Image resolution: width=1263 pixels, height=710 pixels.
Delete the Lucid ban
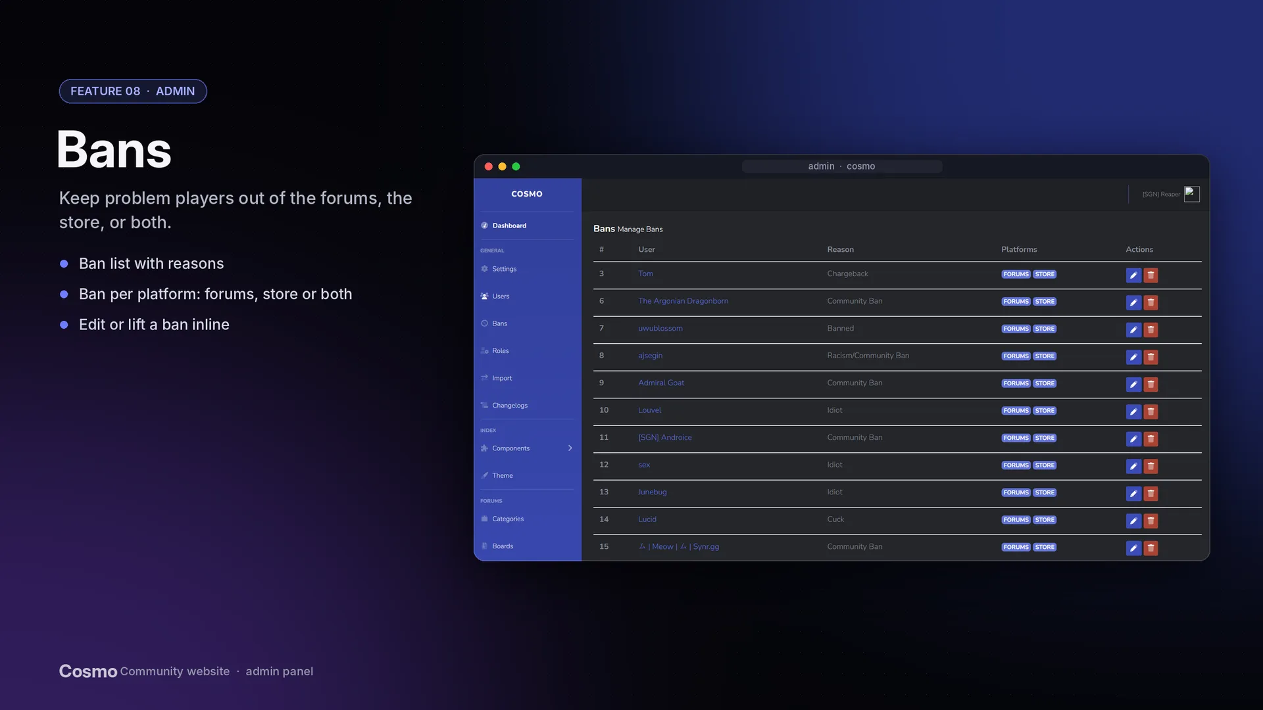1151,521
